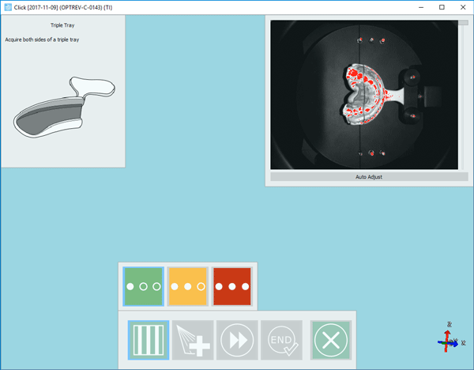Click 'Acquire both sides of a triple tray' text
The height and width of the screenshot is (370, 474).
click(x=42, y=40)
